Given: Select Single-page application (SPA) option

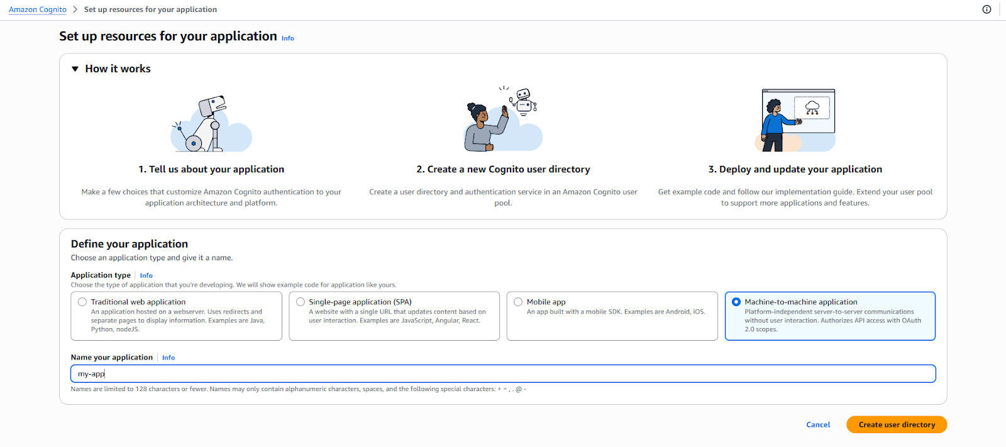Looking at the screenshot, I should (301, 302).
